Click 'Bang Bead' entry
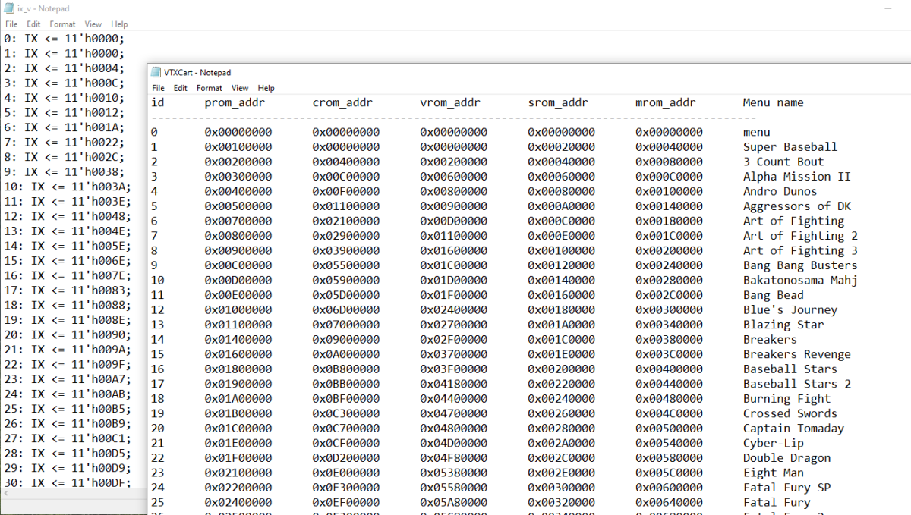Screen dimensions: 911x515 774,295
